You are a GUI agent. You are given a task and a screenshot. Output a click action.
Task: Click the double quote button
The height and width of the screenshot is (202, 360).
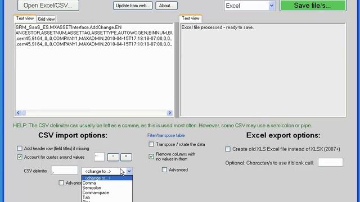point(126,157)
